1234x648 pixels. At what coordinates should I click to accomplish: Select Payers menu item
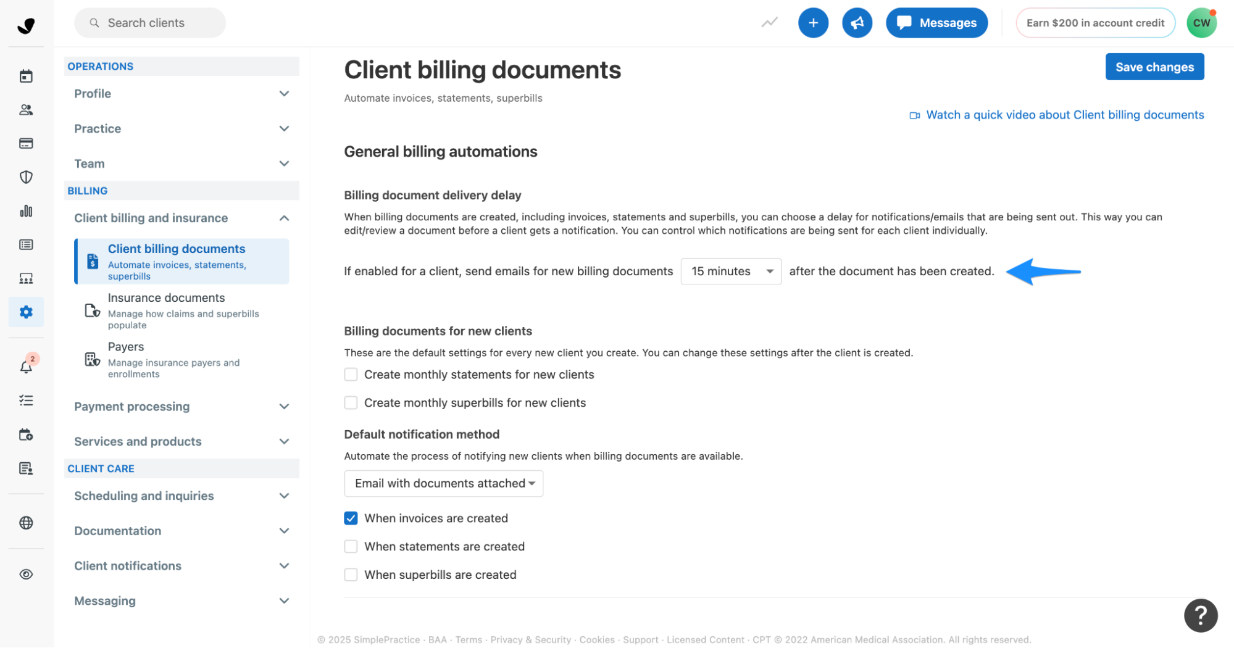pos(181,360)
